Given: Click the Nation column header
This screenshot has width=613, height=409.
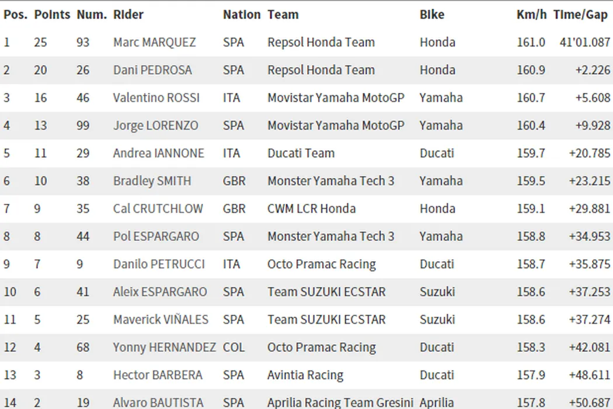Looking at the screenshot, I should (241, 15).
